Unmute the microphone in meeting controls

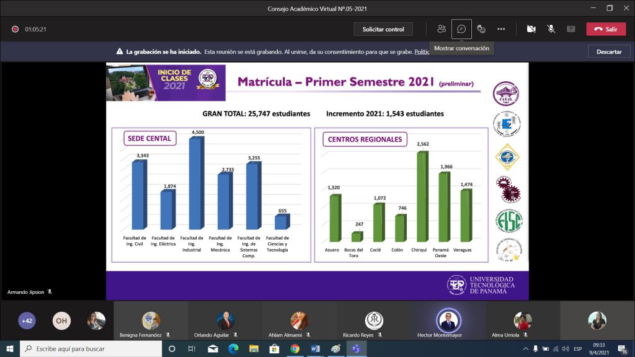(551, 29)
